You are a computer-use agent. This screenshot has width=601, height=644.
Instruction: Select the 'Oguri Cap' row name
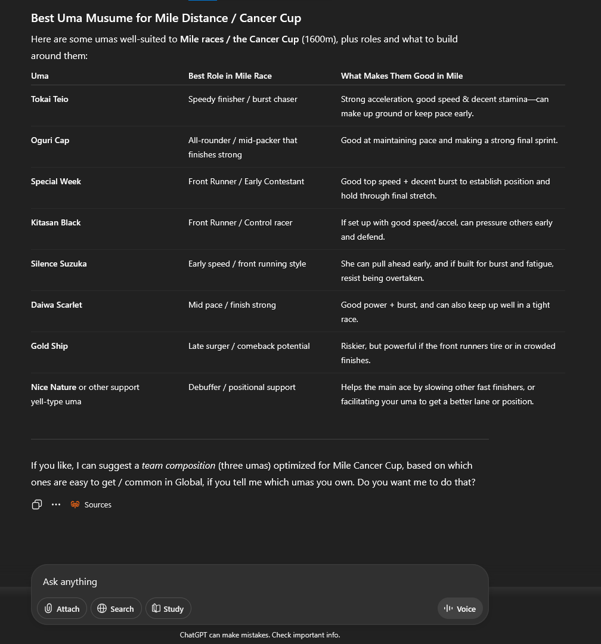[50, 140]
